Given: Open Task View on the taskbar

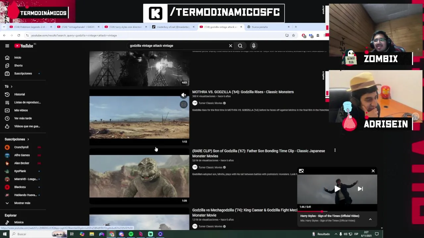Looking at the screenshot, I should click(72, 234).
